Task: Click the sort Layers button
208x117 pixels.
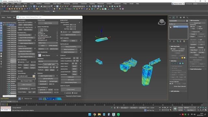Action: [71, 80]
